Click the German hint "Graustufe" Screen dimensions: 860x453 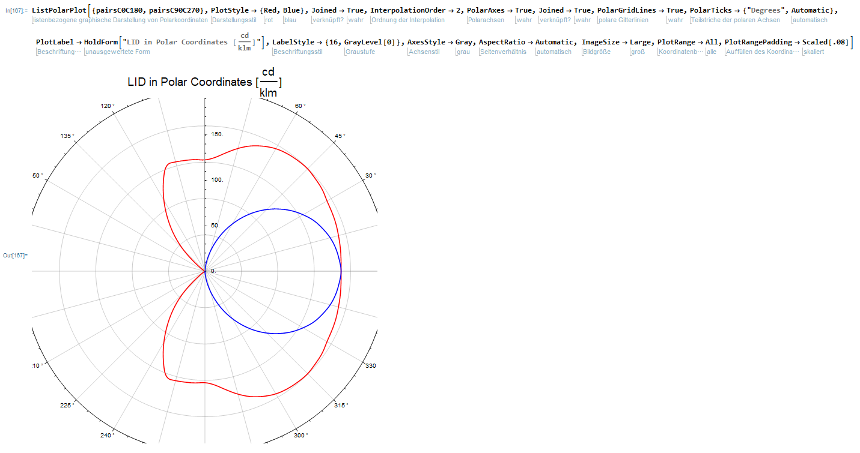click(360, 52)
